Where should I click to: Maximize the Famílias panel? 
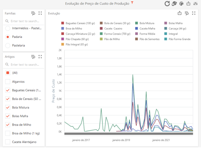[40, 13]
